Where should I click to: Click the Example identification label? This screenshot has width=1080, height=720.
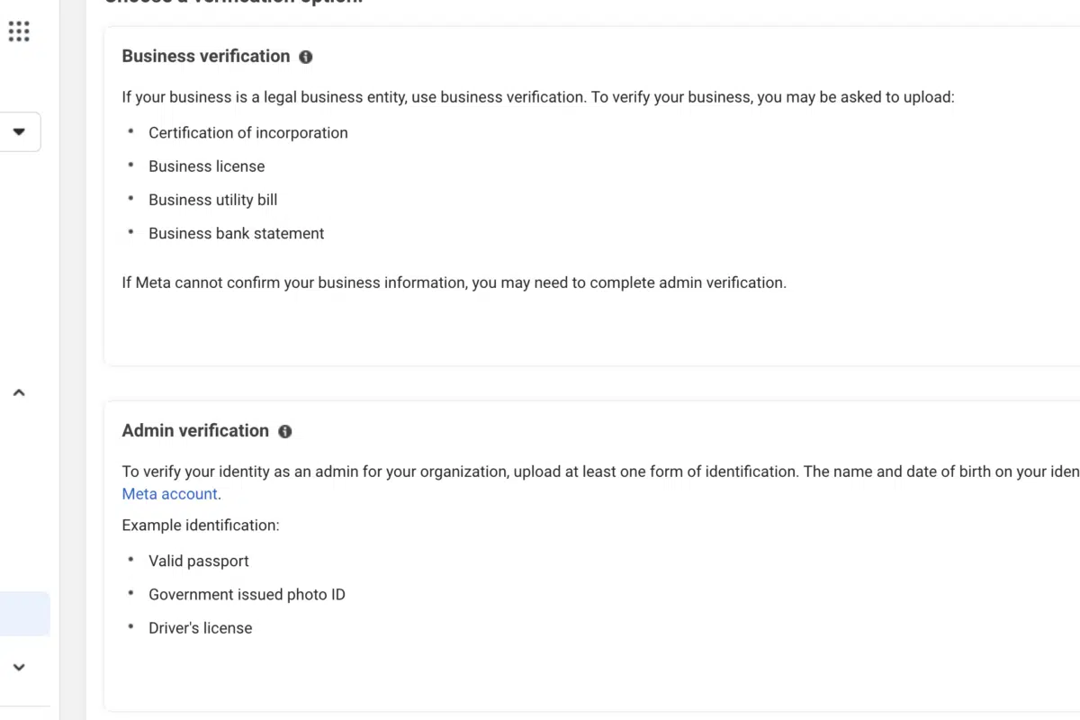point(201,525)
